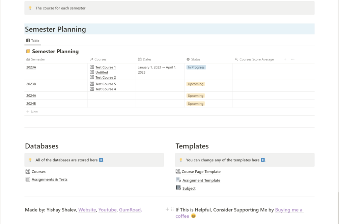Open the Courses Score Average column menu
The width and height of the screenshot is (339, 224).
click(x=256, y=59)
